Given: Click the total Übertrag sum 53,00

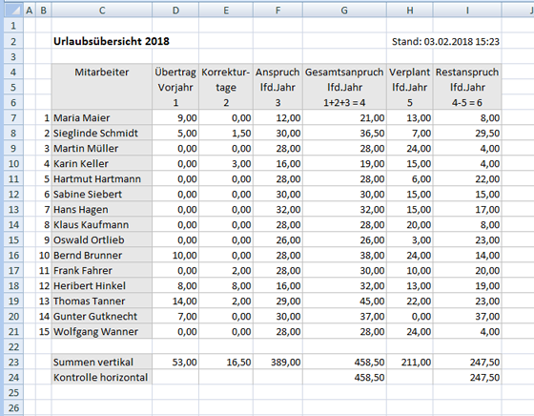Looking at the screenshot, I should [x=175, y=362].
